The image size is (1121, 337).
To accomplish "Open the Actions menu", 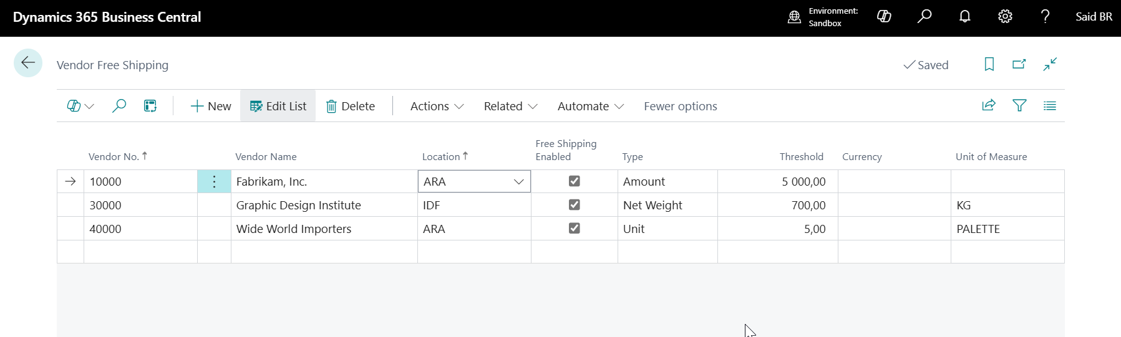I will point(437,106).
